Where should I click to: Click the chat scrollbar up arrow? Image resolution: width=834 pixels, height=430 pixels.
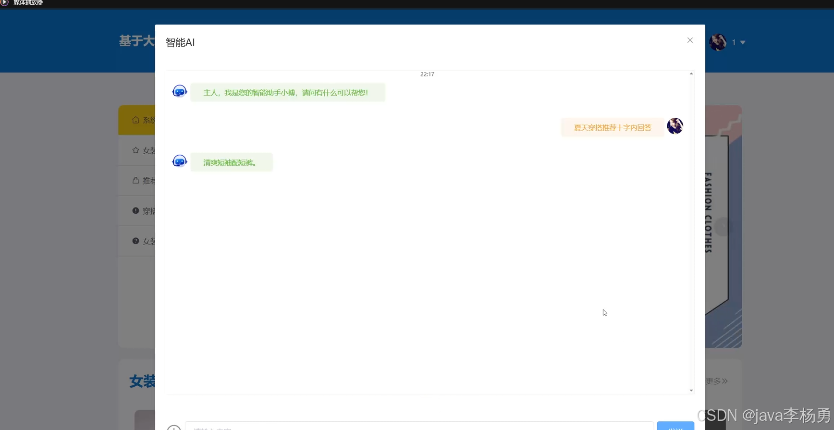pos(691,74)
